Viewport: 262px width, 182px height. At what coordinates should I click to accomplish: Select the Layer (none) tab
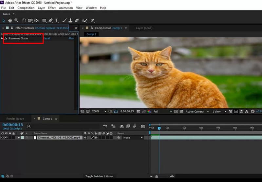pyautogui.click(x=144, y=28)
